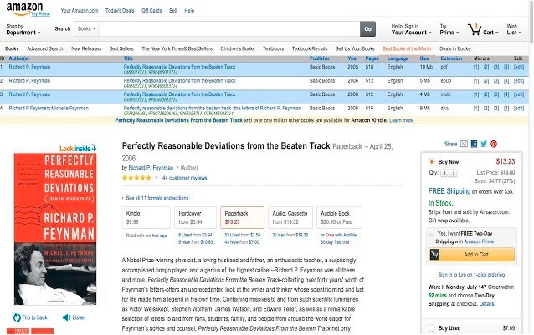Select the Audio, Cassette format
This screenshot has width=534, height=335.
pos(290,217)
